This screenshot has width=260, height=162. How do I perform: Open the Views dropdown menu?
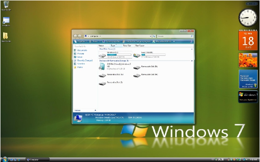tap(96, 41)
